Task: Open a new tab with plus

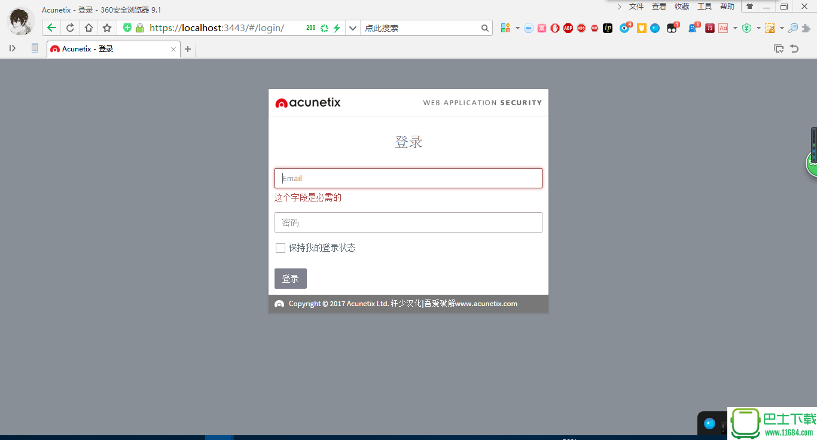Action: [188, 49]
